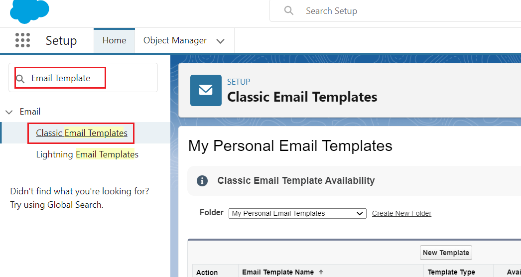The image size is (521, 277).
Task: Click the magnifier icon in Search Setup
Action: pyautogui.click(x=289, y=10)
